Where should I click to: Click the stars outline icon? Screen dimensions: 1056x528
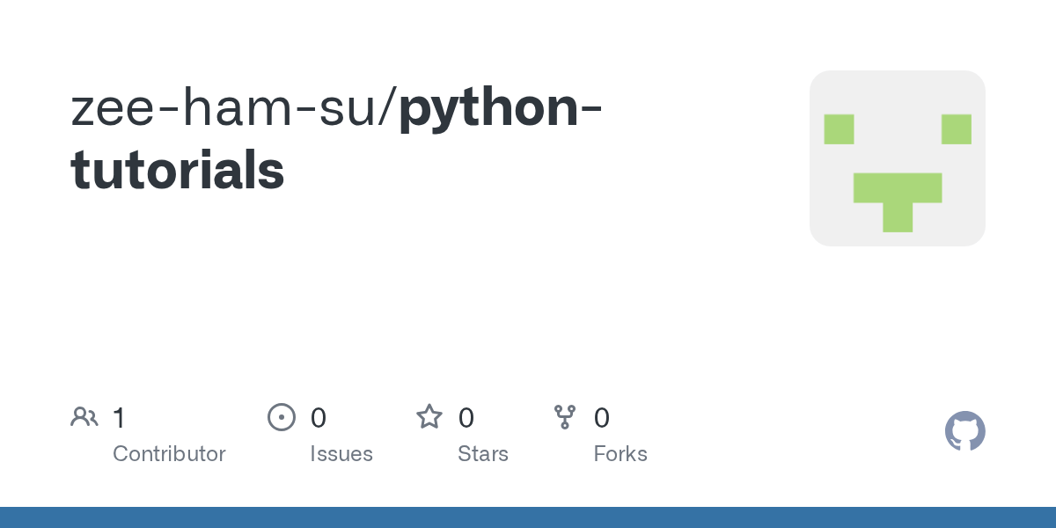click(x=429, y=416)
